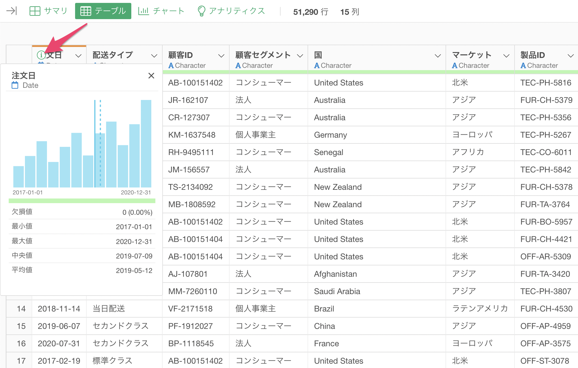Screen dimensions: 578x368
Task: Select cell KM-1637548
Action: [196, 135]
